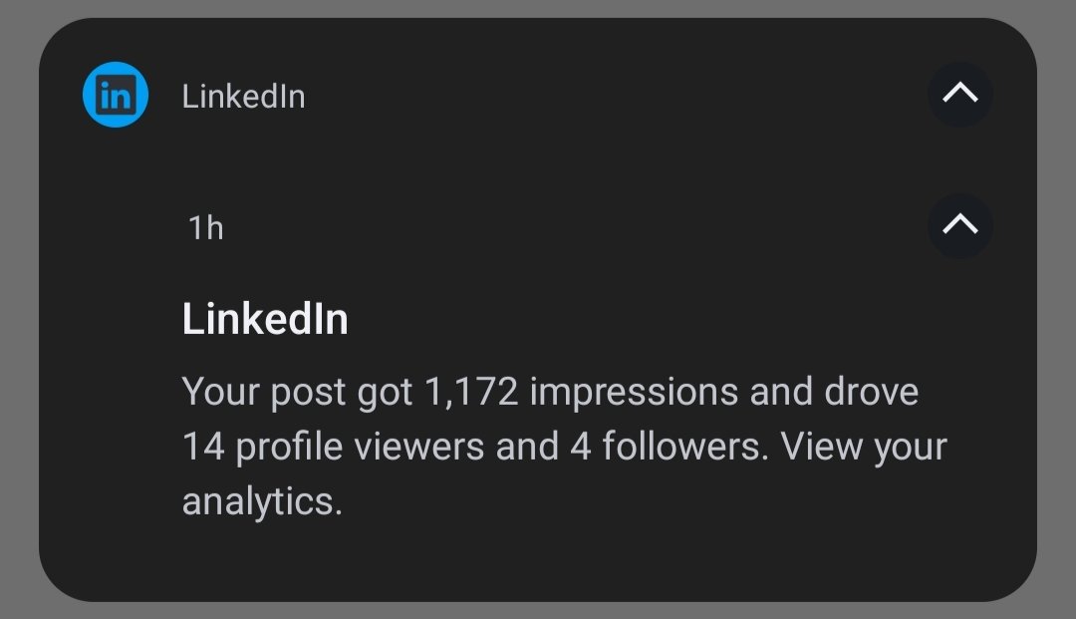Tap the word drove in the message
The image size is (1076, 619).
tap(872, 392)
